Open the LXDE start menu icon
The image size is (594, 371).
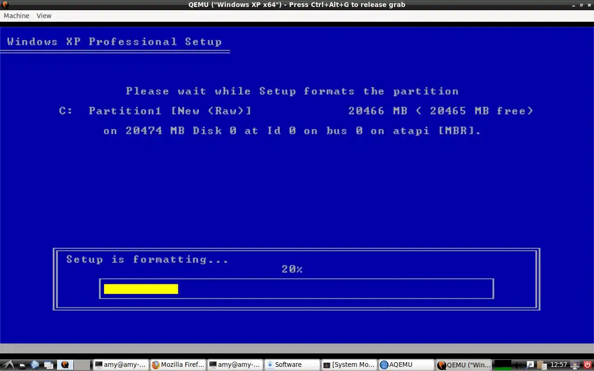(x=9, y=365)
